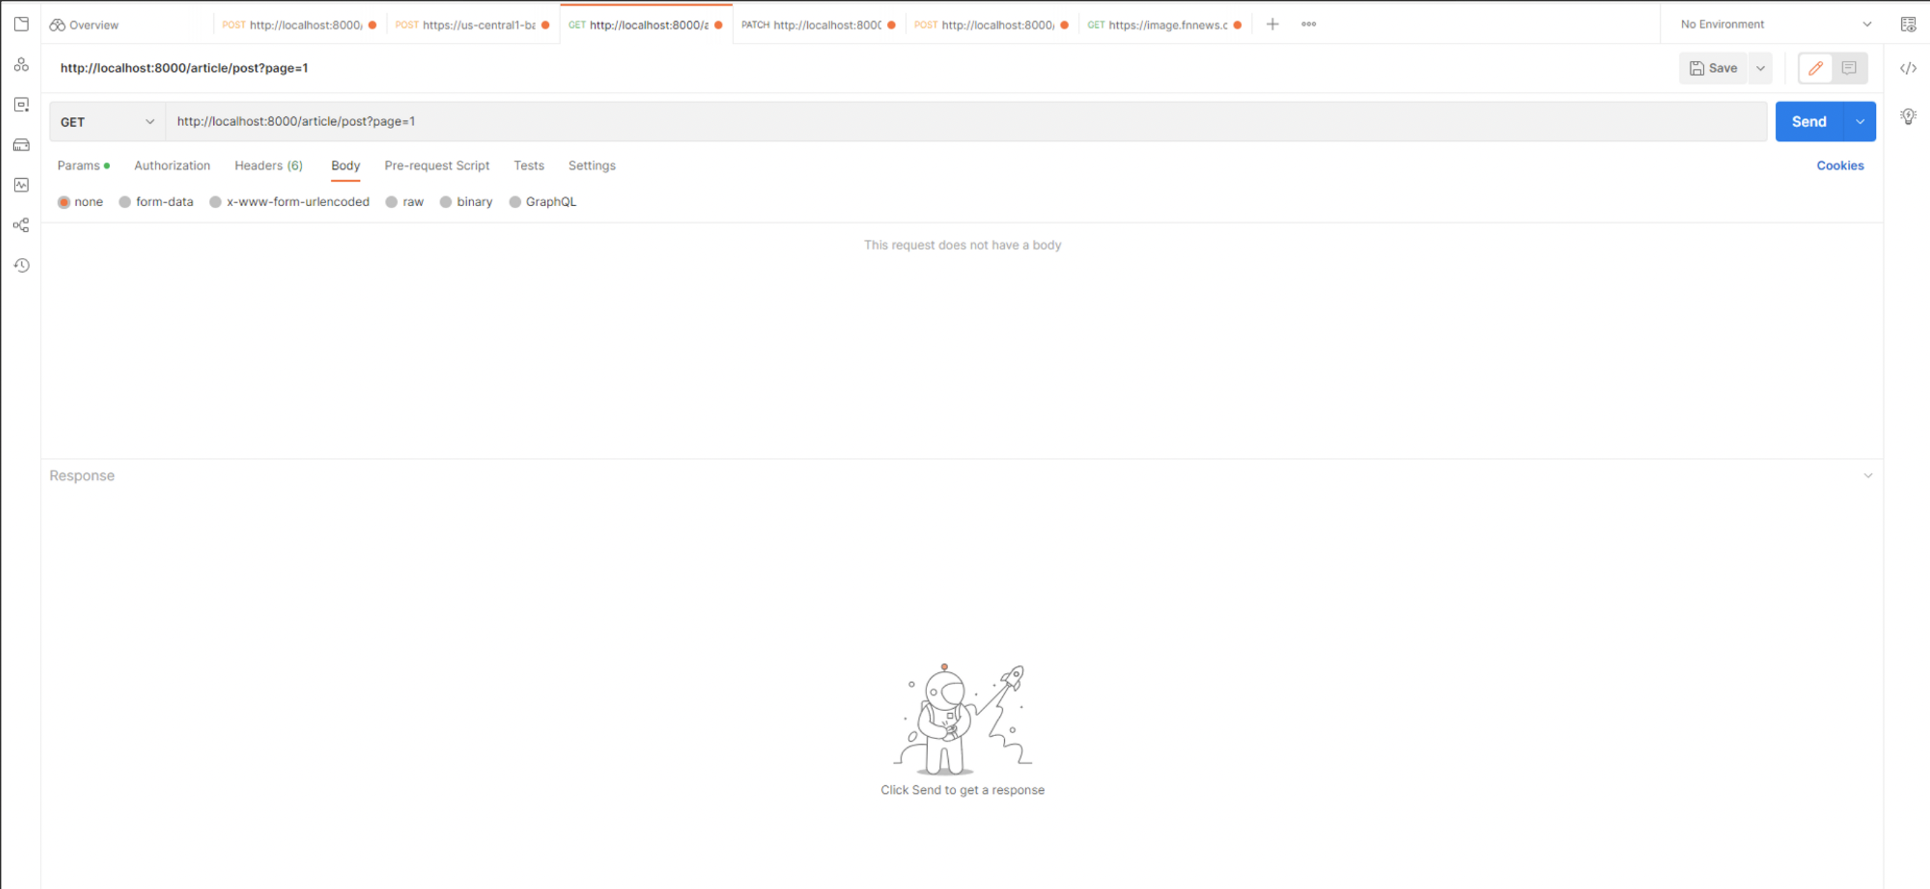Screen dimensions: 1930x889
Task: Click the blue Send button
Action: [1808, 121]
